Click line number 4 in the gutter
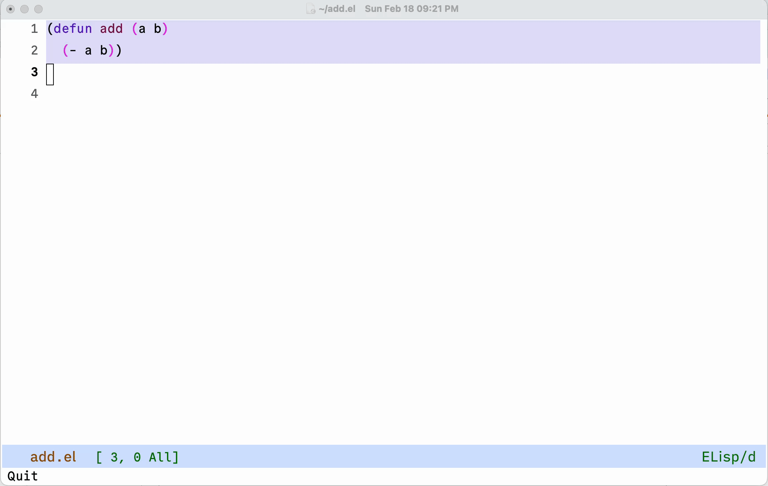The height and width of the screenshot is (486, 768). point(34,94)
